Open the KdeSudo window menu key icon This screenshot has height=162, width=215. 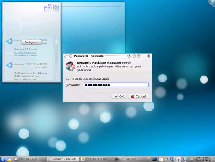66,56
